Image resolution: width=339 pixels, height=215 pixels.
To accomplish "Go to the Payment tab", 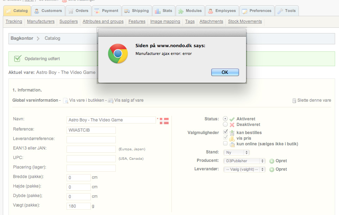I will pos(107,11).
